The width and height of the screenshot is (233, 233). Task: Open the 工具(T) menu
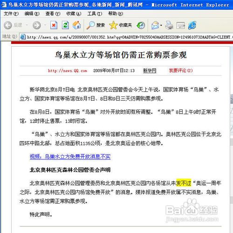click(x=95, y=14)
